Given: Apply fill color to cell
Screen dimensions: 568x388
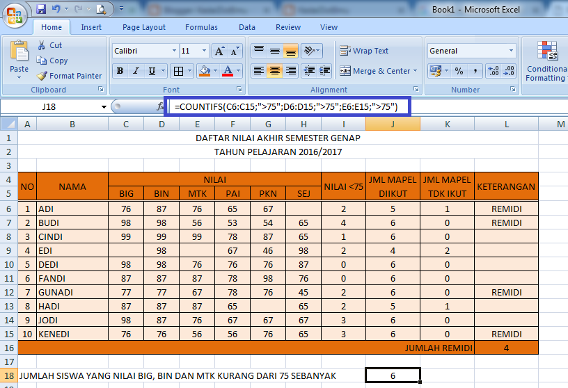Looking at the screenshot, I should tap(205, 71).
